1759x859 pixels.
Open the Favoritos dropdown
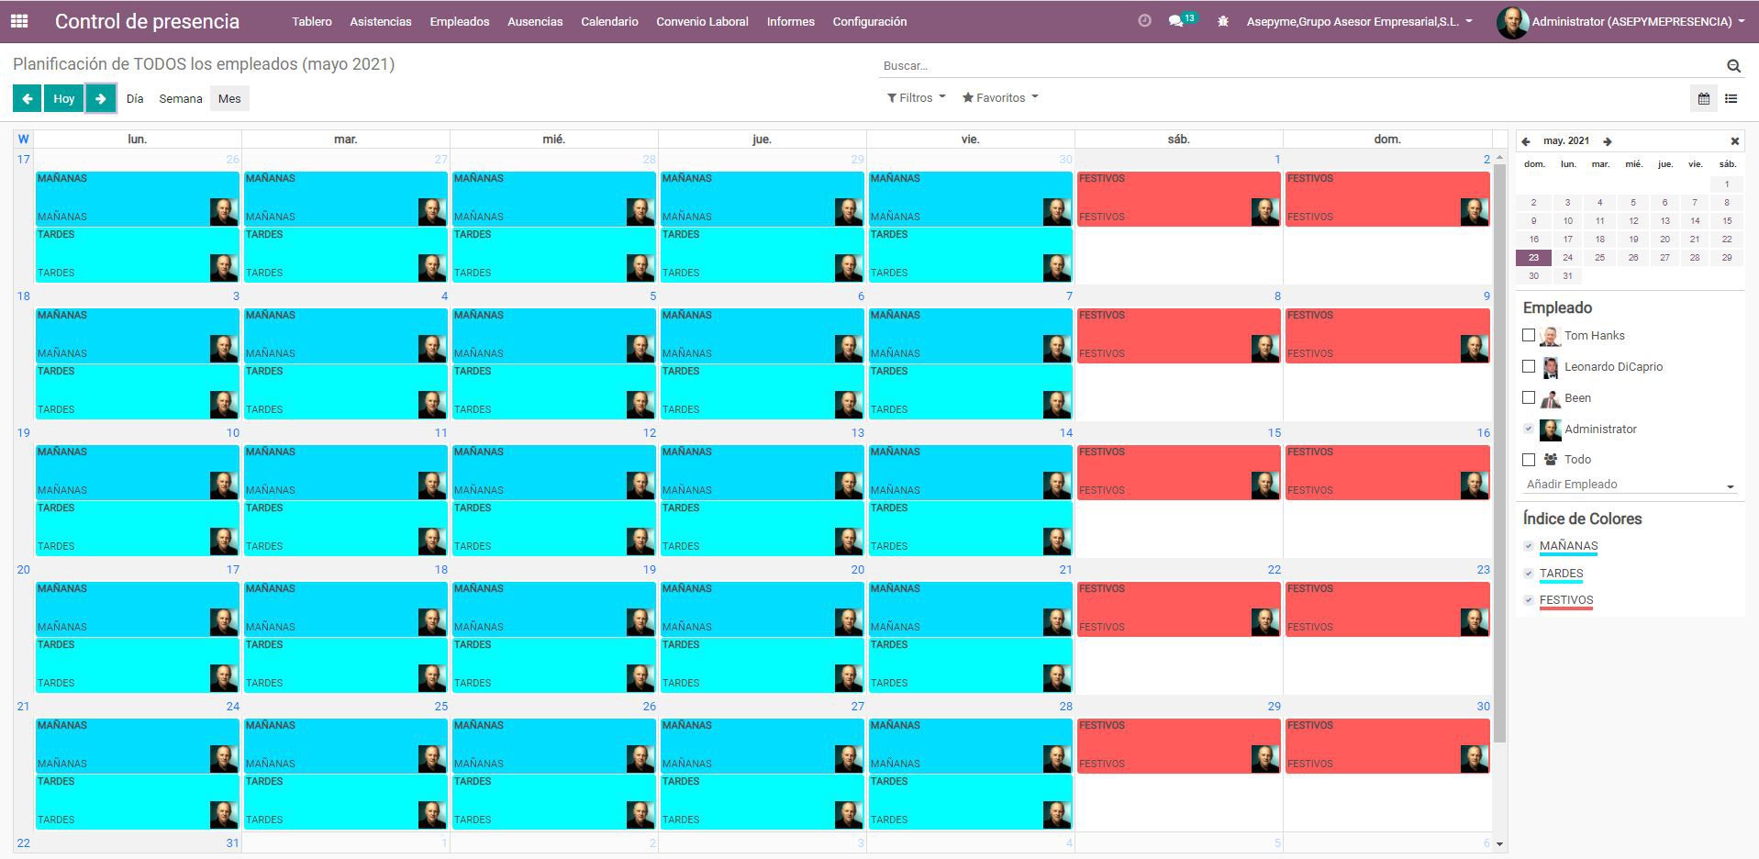(1000, 98)
